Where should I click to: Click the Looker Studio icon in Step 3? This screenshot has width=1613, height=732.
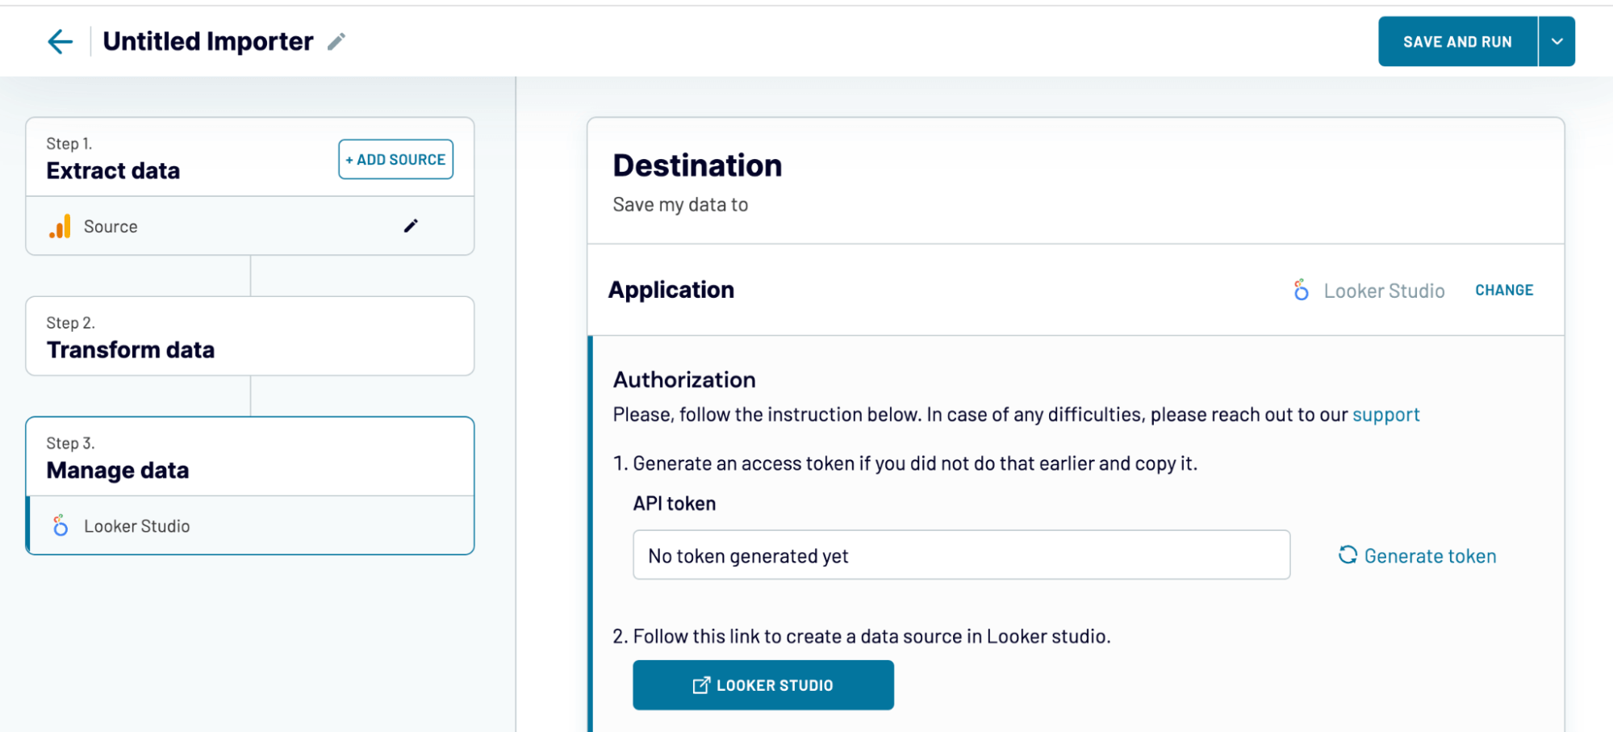[60, 526]
